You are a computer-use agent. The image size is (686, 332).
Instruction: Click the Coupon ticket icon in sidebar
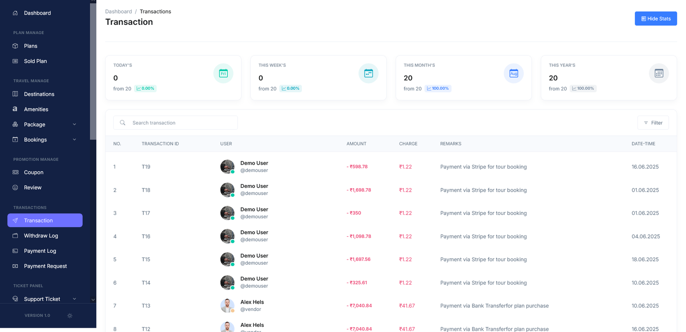tap(15, 172)
